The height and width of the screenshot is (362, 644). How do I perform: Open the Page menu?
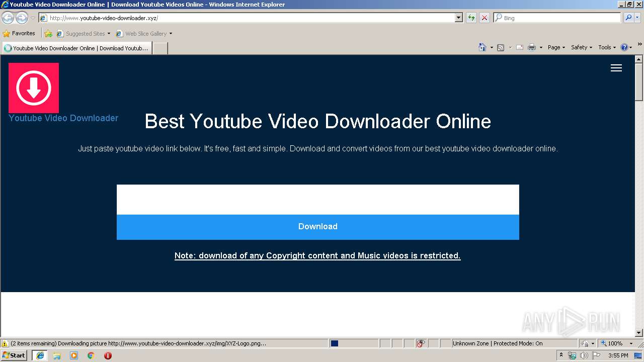[556, 47]
